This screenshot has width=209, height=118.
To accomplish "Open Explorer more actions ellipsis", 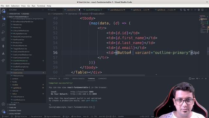I will point(43,10).
